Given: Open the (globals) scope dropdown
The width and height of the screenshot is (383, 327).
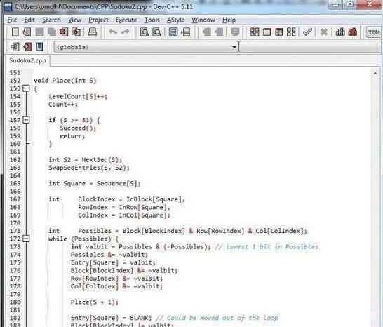Looking at the screenshot, I should (x=146, y=47).
